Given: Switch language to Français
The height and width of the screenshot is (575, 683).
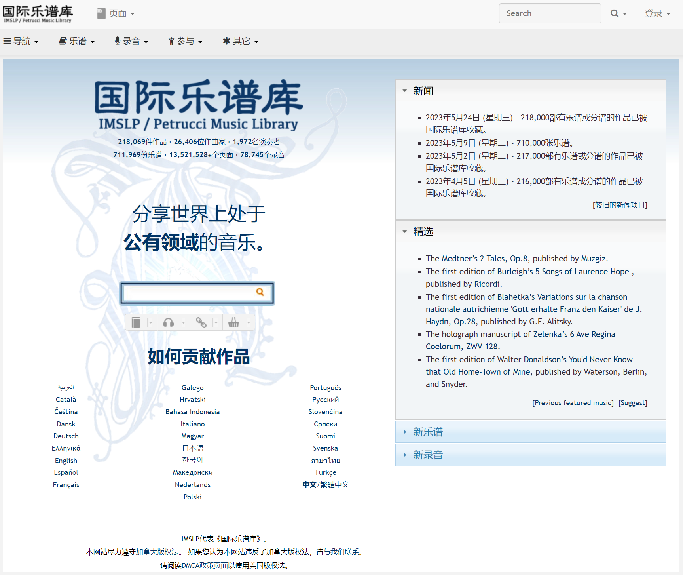Looking at the screenshot, I should pos(66,485).
